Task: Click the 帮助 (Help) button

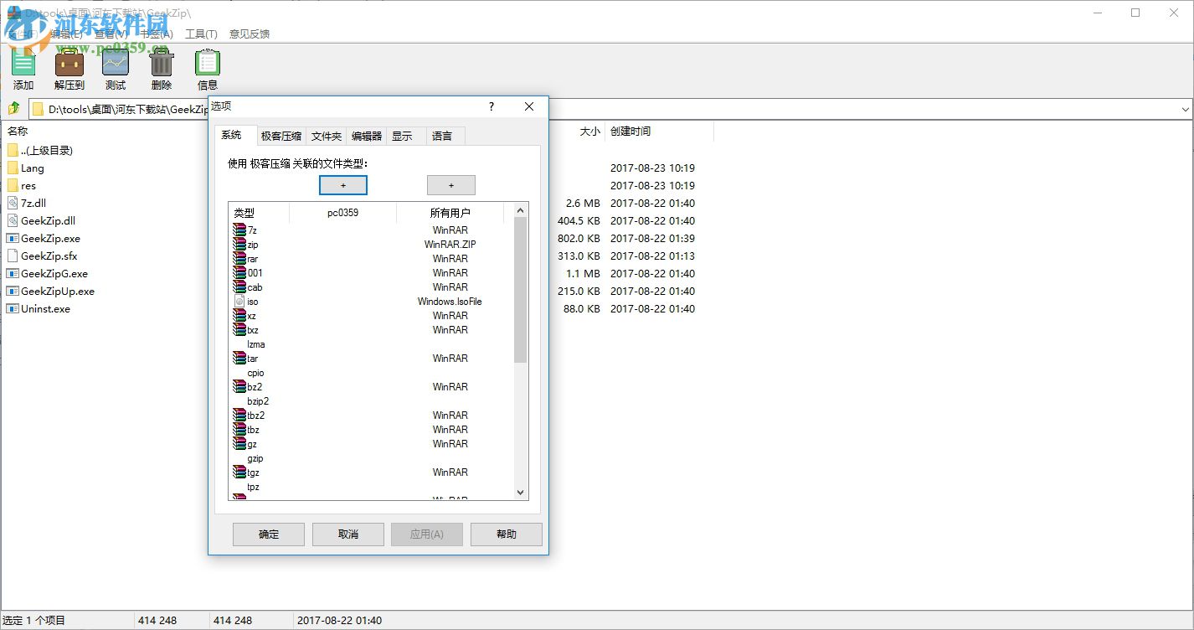Action: coord(506,534)
